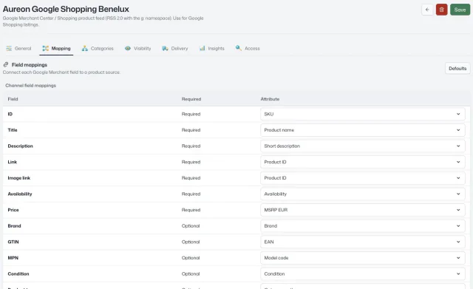This screenshot has height=289, width=473.
Task: Click the Channel field mappings caption
Action: pyautogui.click(x=30, y=86)
